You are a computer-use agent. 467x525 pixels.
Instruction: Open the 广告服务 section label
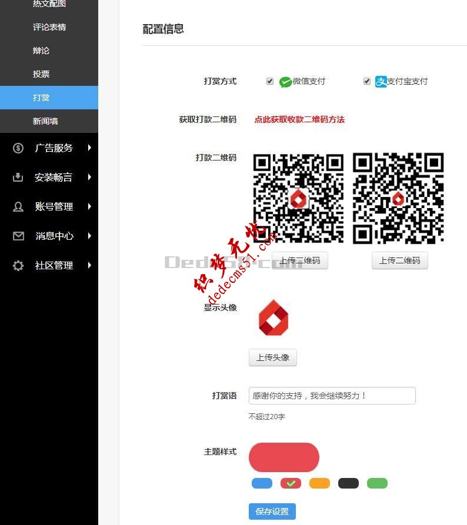(54, 148)
